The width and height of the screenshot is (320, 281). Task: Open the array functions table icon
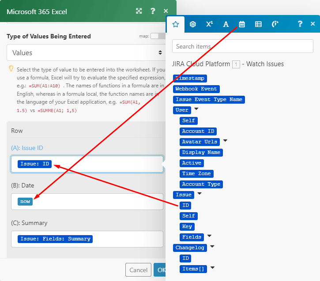click(258, 24)
